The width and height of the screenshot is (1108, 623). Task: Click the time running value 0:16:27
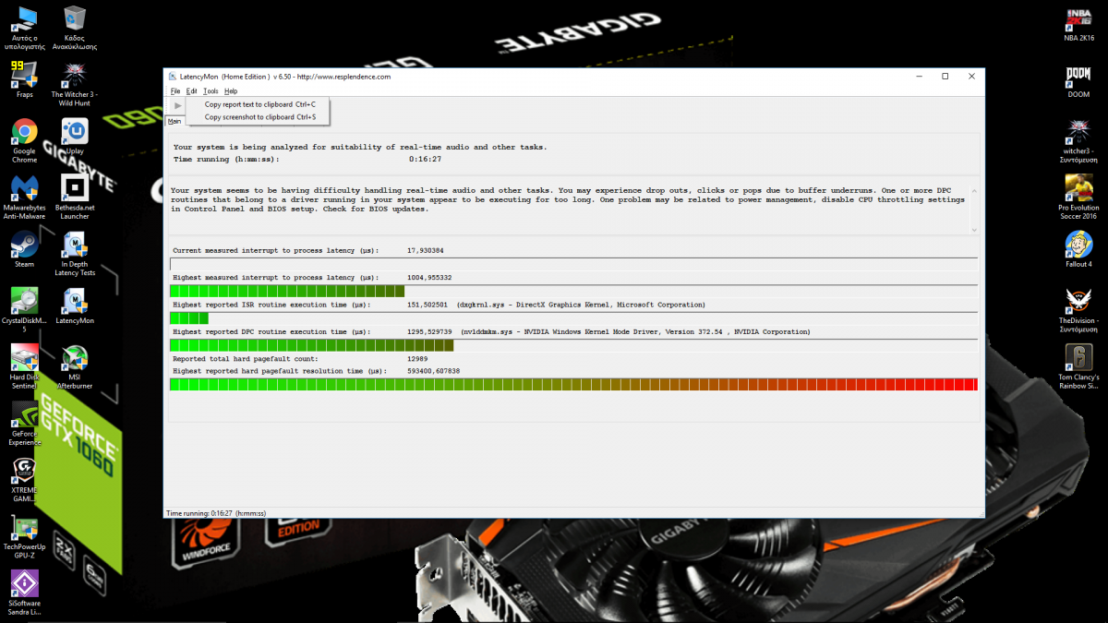tap(425, 159)
